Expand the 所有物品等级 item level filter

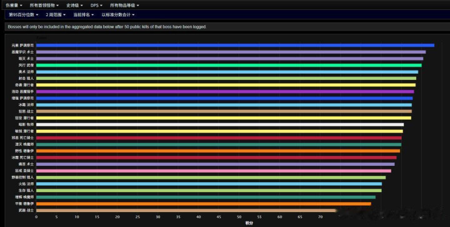tap(124, 6)
